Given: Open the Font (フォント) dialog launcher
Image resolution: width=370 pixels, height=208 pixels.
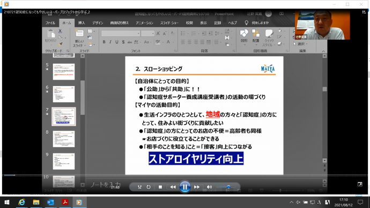Looking at the screenshot, I should 175,51.
